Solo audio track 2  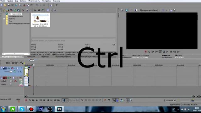coord(17,78)
